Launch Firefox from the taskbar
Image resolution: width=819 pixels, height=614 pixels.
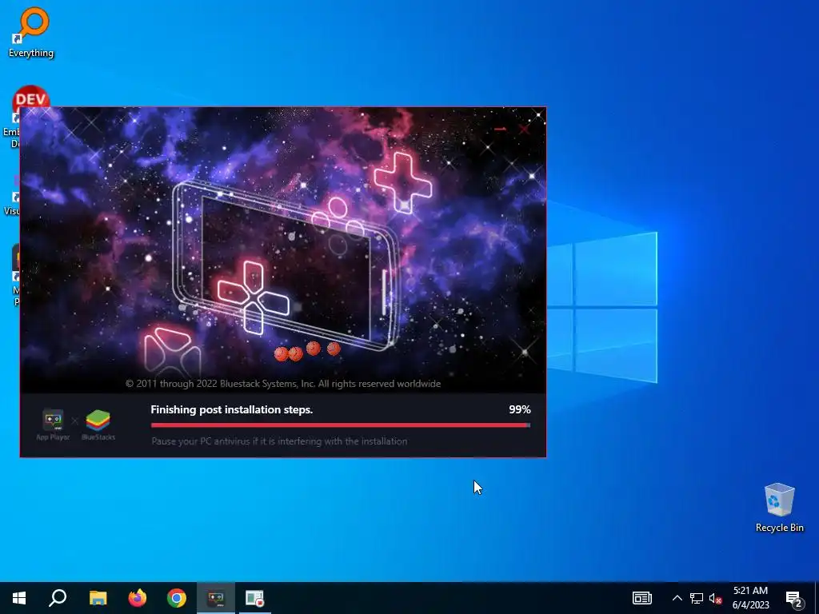tap(138, 598)
